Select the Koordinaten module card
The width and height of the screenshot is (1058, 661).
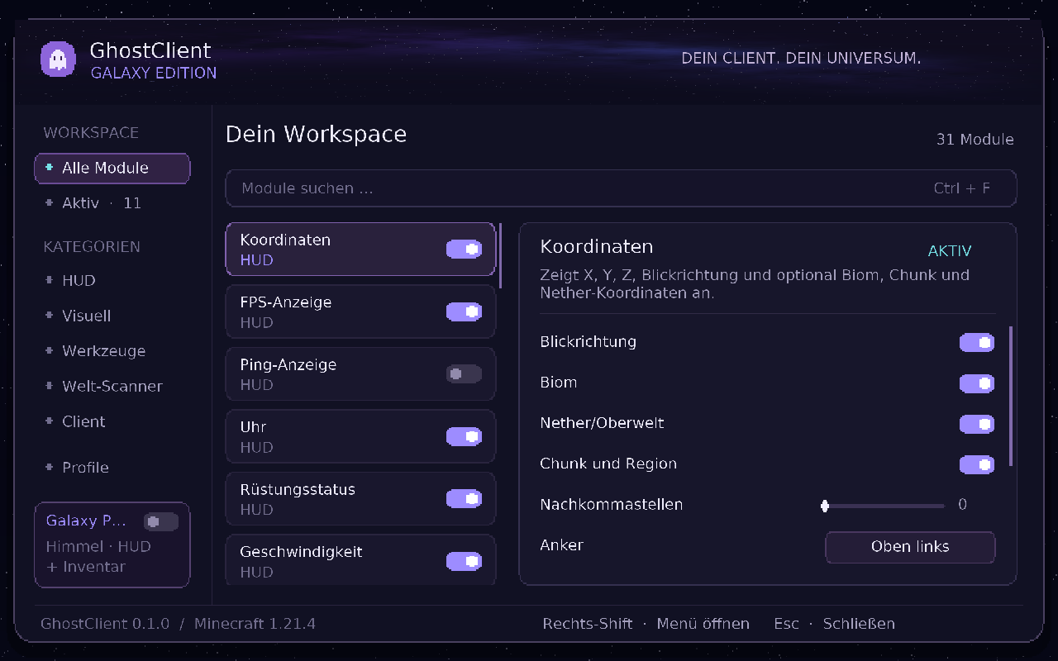tap(360, 249)
